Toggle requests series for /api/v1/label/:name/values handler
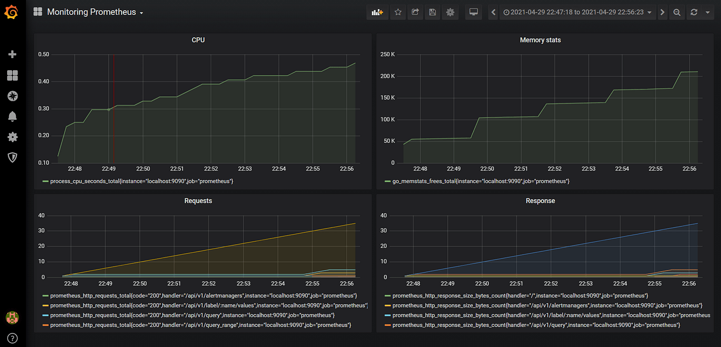This screenshot has height=347, width=721. click(x=208, y=305)
